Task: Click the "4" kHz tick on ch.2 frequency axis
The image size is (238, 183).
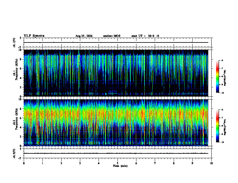Action: pos(21,127)
